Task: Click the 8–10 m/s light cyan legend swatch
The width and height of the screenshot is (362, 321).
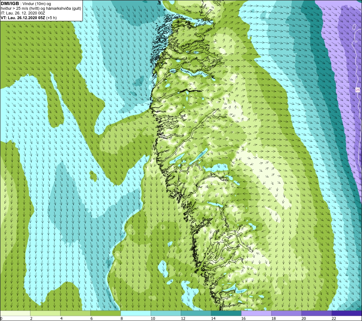Action: [136, 313]
